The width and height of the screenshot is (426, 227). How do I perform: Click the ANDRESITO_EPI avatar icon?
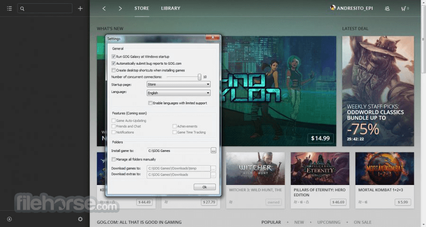(333, 8)
